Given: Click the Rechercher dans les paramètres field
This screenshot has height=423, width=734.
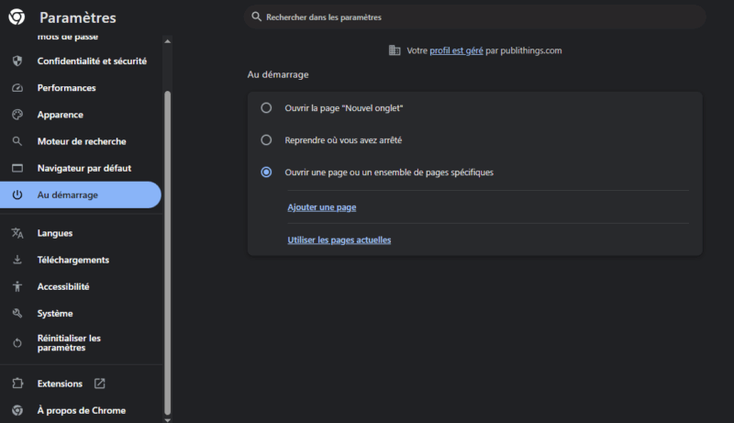Looking at the screenshot, I should 474,17.
